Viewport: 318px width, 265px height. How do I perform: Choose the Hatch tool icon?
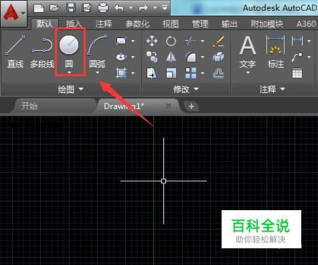click(121, 73)
